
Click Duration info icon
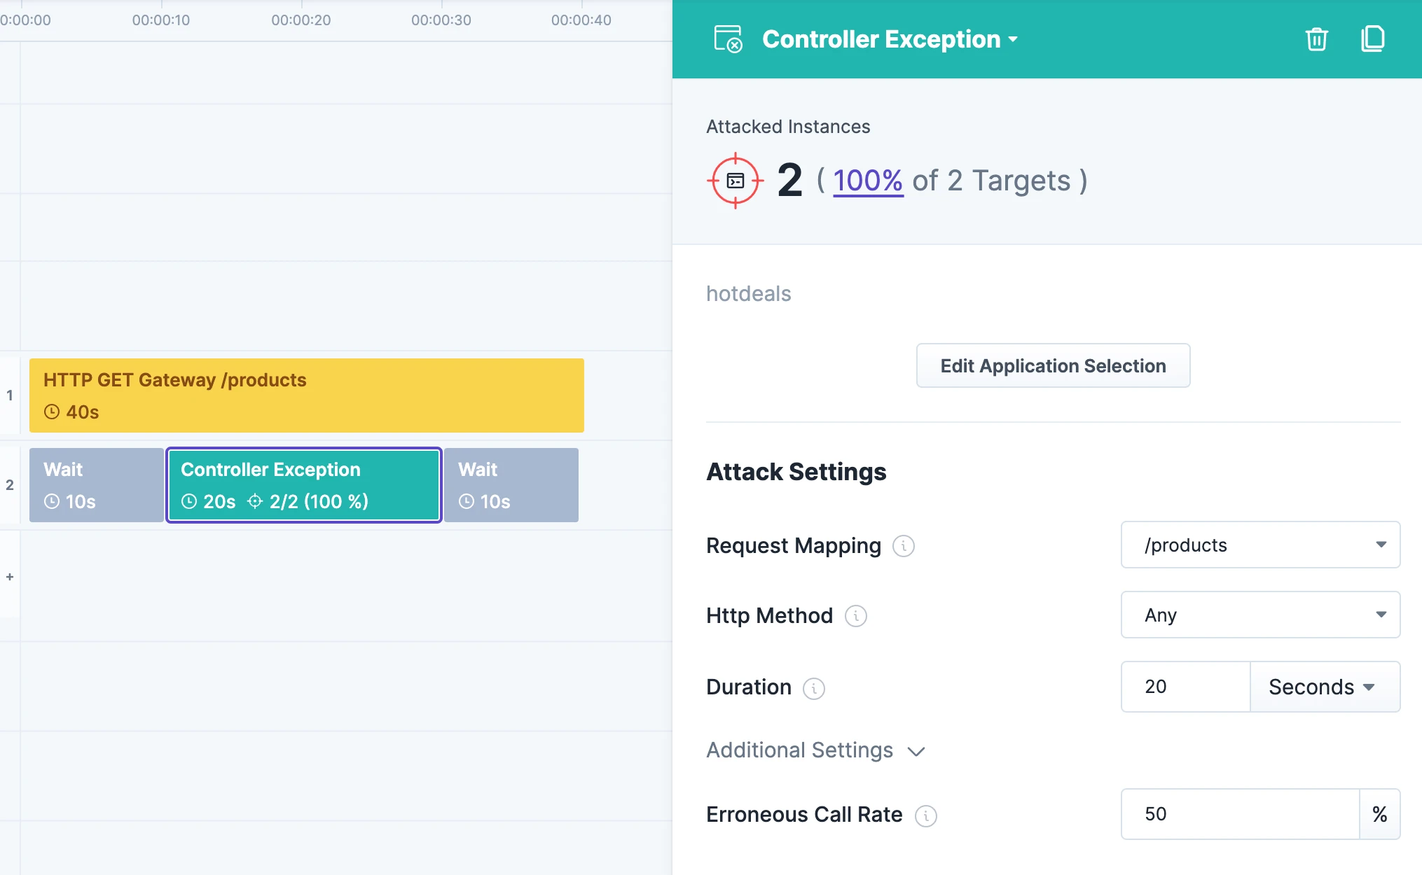click(813, 688)
